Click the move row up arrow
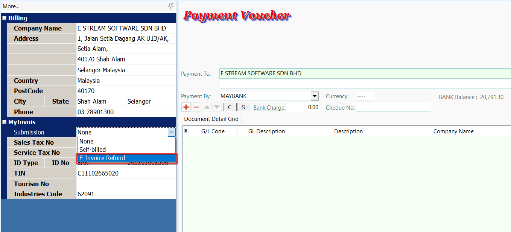Viewport: 511px width, 232px height. click(x=207, y=107)
